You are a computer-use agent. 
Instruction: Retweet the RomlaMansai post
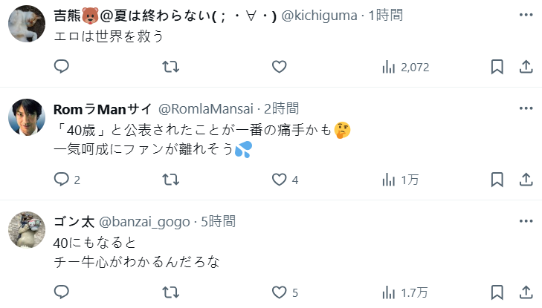(170, 180)
